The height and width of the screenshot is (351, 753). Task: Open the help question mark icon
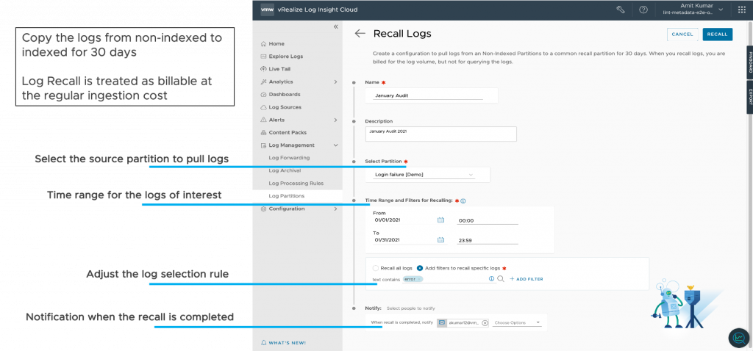click(x=643, y=10)
